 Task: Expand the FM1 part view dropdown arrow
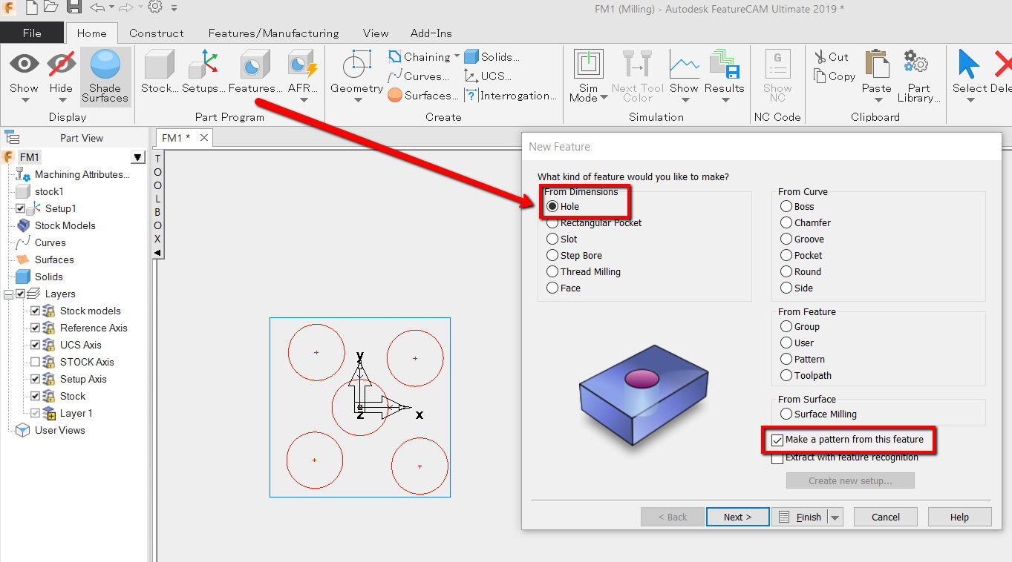pos(138,156)
